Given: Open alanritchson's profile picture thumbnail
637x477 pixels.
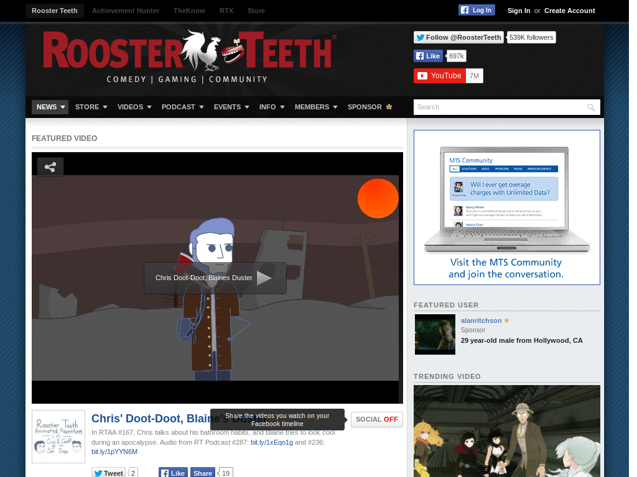Looking at the screenshot, I should pos(435,335).
